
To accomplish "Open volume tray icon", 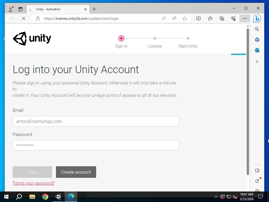I will 235,197.
